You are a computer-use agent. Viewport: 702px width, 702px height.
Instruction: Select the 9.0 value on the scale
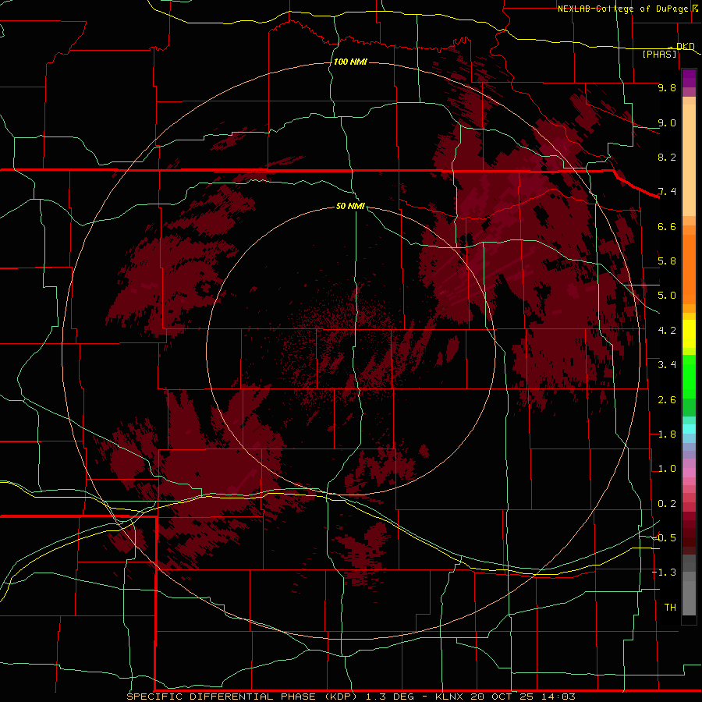(667, 122)
